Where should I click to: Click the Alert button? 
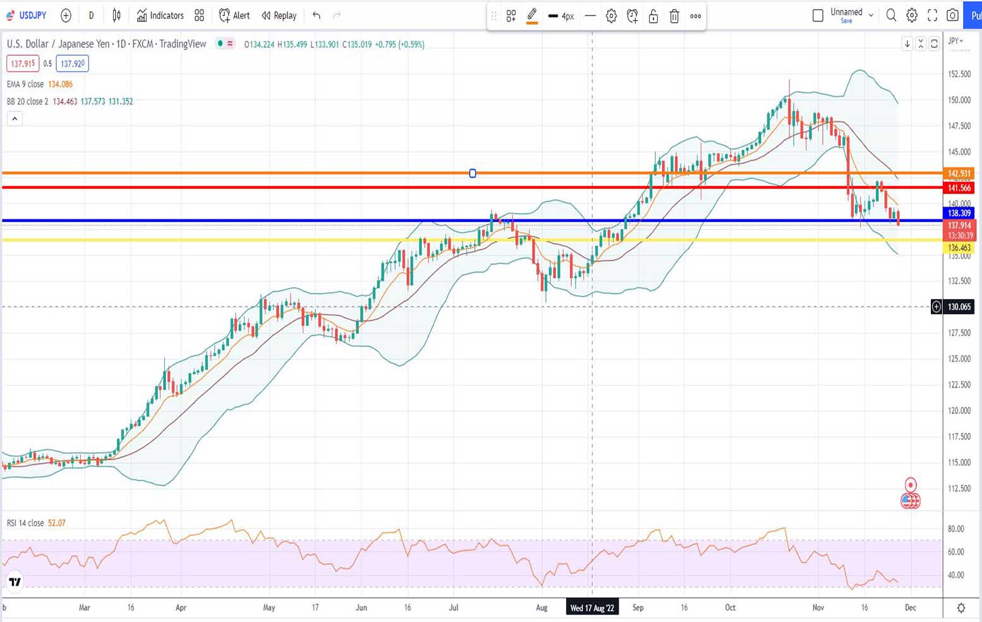pos(234,15)
